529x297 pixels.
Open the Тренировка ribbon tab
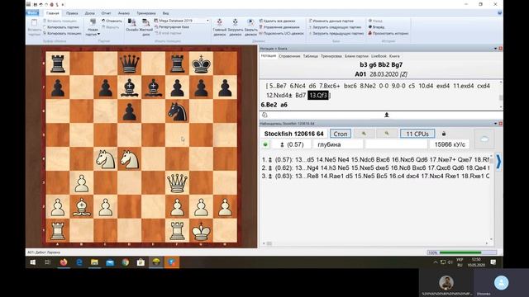[x=146, y=13]
